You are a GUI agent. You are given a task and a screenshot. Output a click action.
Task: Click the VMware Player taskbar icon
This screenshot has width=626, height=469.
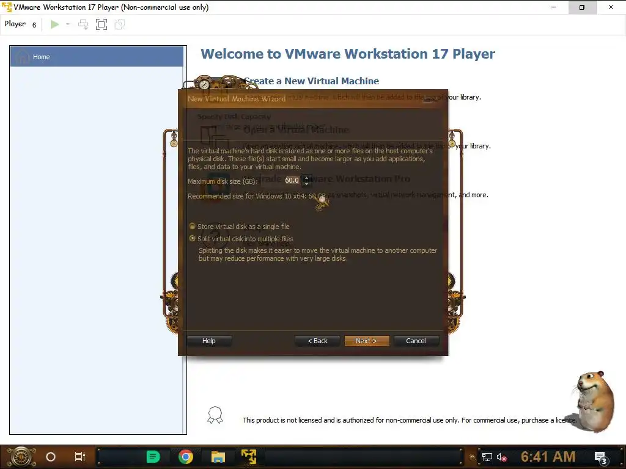tap(249, 457)
